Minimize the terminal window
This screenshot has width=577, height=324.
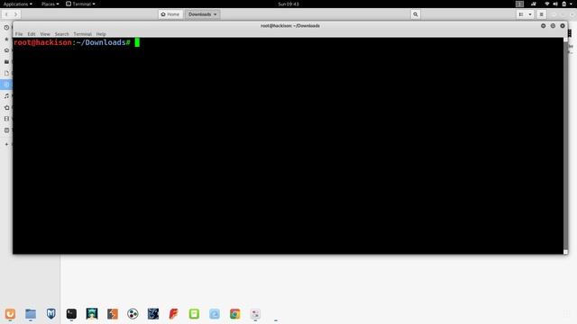point(543,26)
